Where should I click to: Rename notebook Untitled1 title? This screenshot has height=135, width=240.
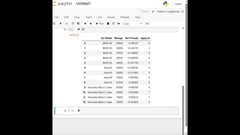83,3
